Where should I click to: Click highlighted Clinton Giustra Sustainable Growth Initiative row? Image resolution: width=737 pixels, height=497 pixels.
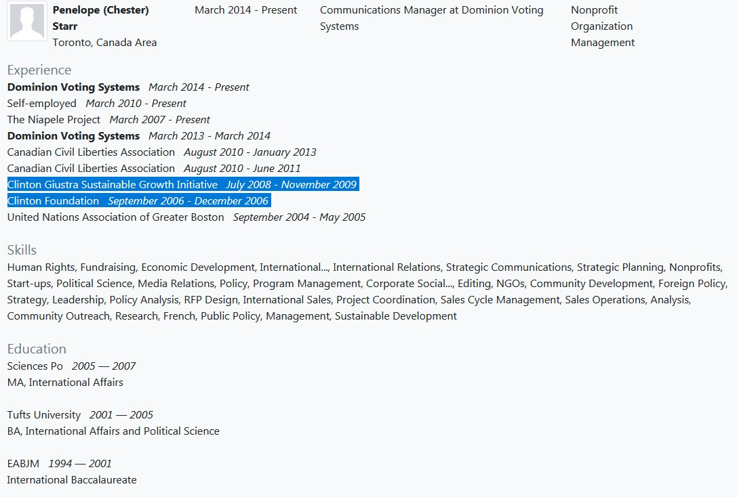click(x=113, y=185)
